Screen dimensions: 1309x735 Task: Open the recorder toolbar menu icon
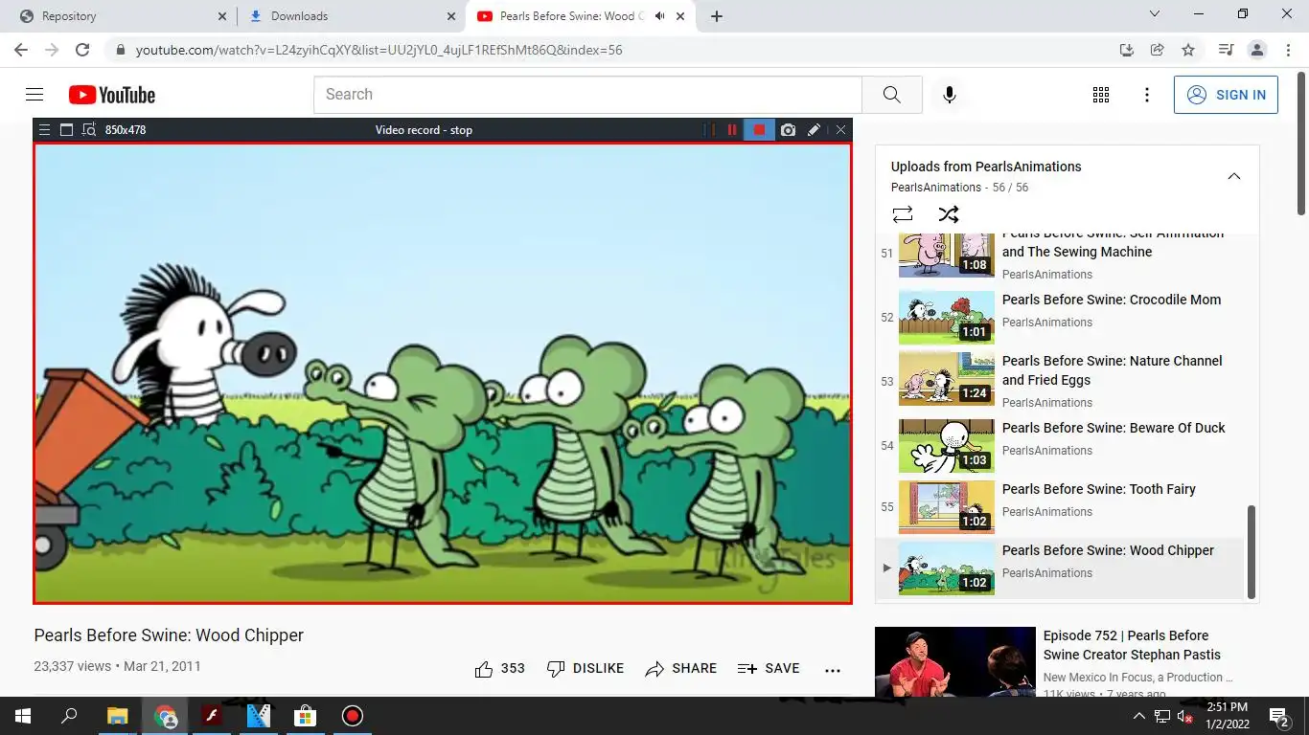pyautogui.click(x=44, y=130)
